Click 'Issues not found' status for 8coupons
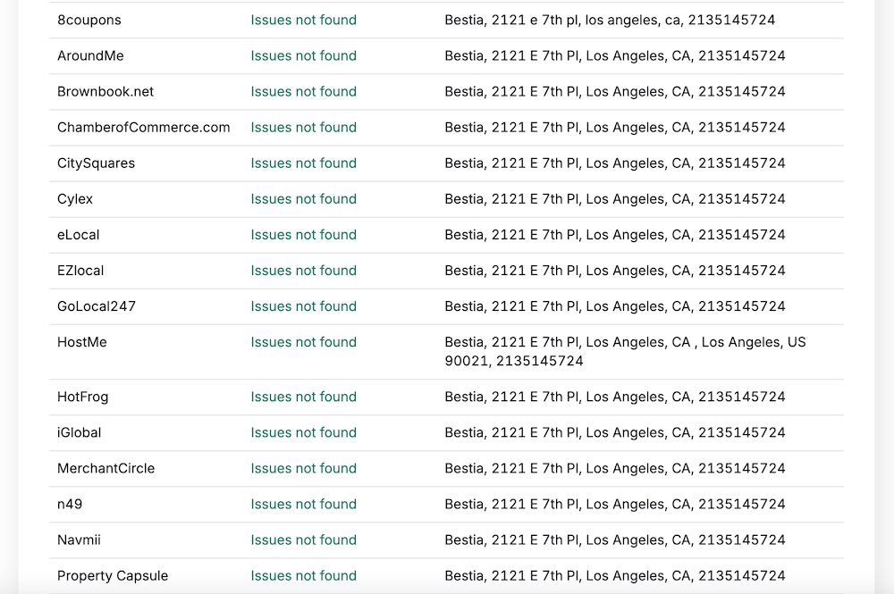The width and height of the screenshot is (894, 594). click(x=303, y=20)
